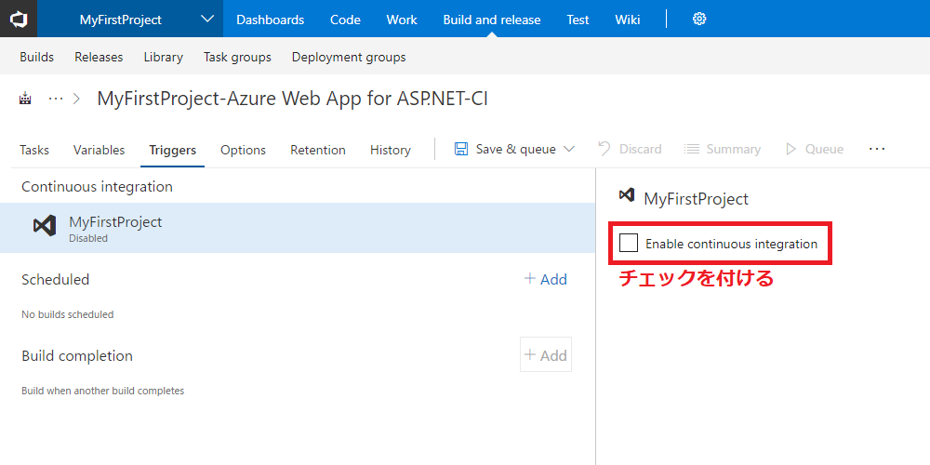Switch to the Options tab
The height and width of the screenshot is (465, 930).
coord(243,150)
